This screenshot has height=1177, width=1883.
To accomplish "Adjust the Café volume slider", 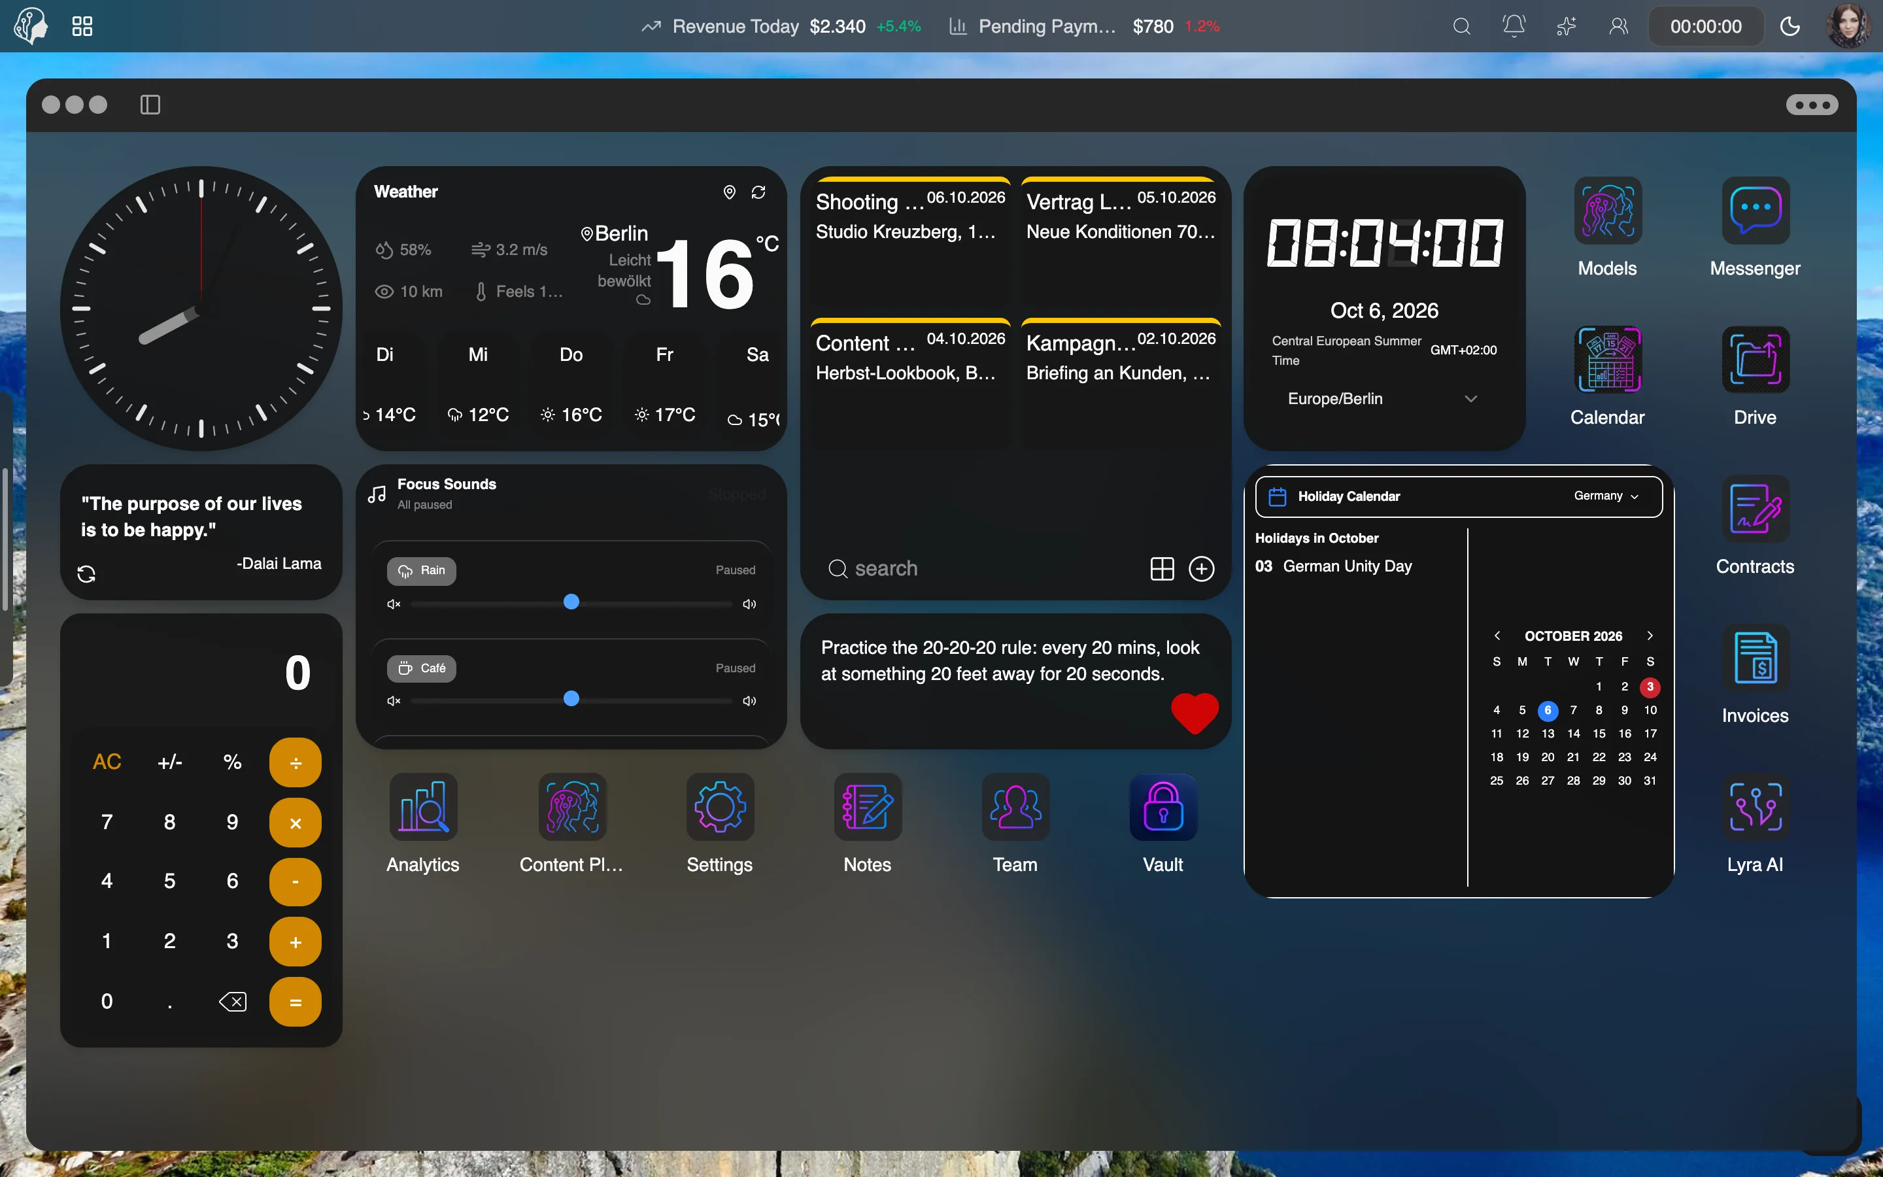I will 571,700.
